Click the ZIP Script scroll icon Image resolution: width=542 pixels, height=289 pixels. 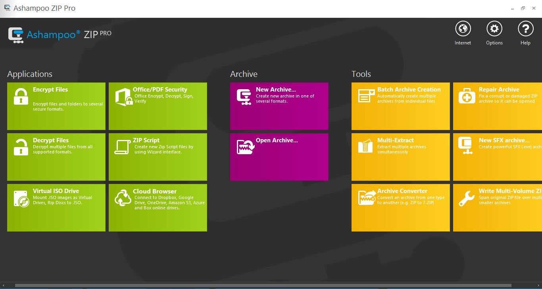[123, 147]
